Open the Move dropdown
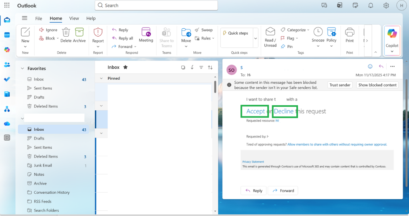The width and height of the screenshot is (409, 216). pos(186,46)
